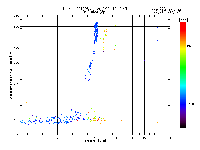Click the 'mean, sd,O: -83.4, 16.8' line
Screen dimensions: 200x150
166,10
